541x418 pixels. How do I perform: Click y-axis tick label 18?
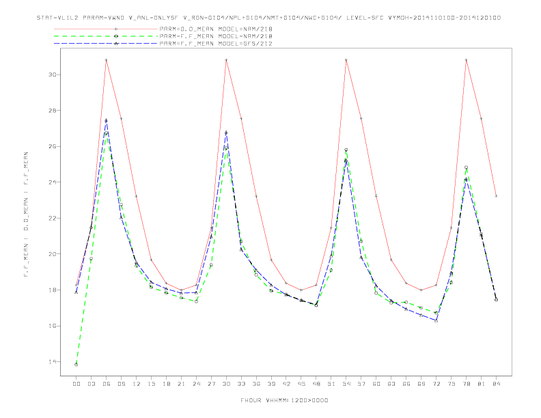pyautogui.click(x=52, y=290)
